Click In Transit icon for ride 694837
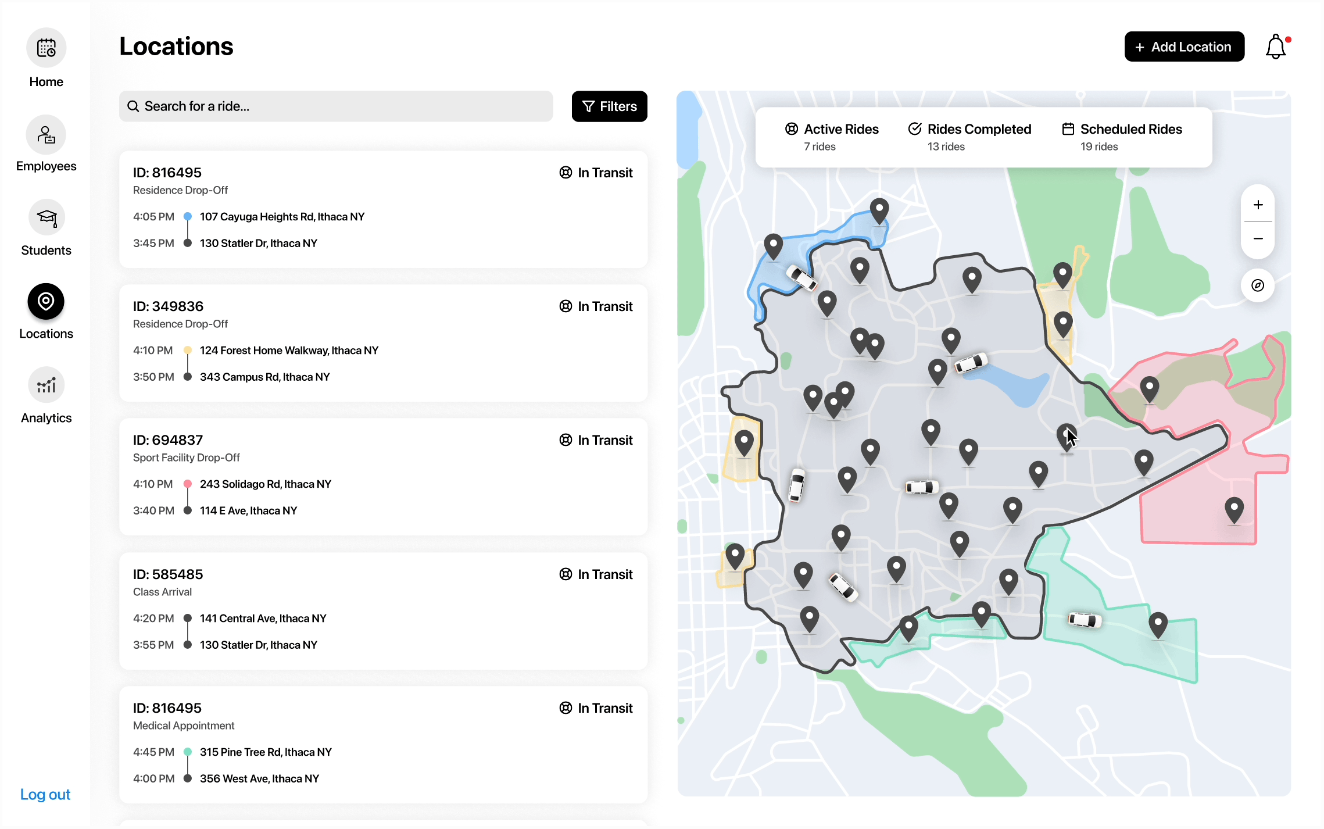This screenshot has width=1324, height=829. point(566,440)
